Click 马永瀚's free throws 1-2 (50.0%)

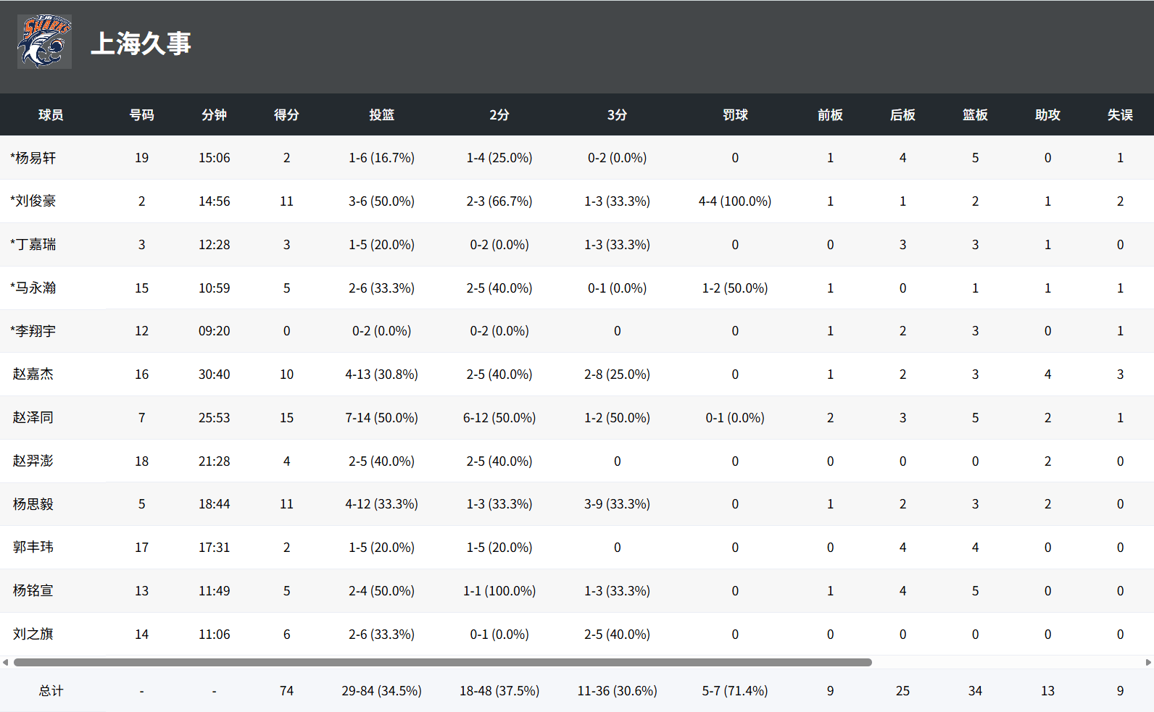click(735, 288)
